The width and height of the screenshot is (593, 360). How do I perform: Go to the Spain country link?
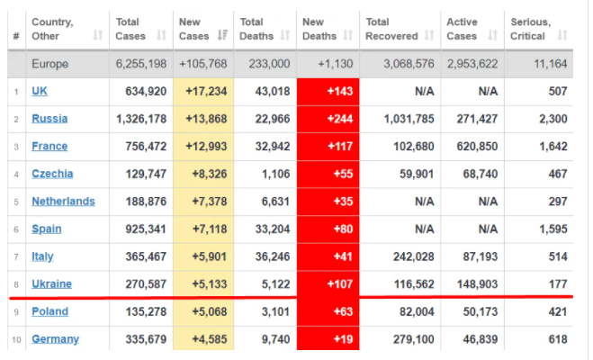click(x=47, y=229)
